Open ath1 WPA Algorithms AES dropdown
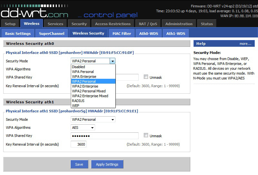The width and height of the screenshot is (258, 175). (83, 128)
